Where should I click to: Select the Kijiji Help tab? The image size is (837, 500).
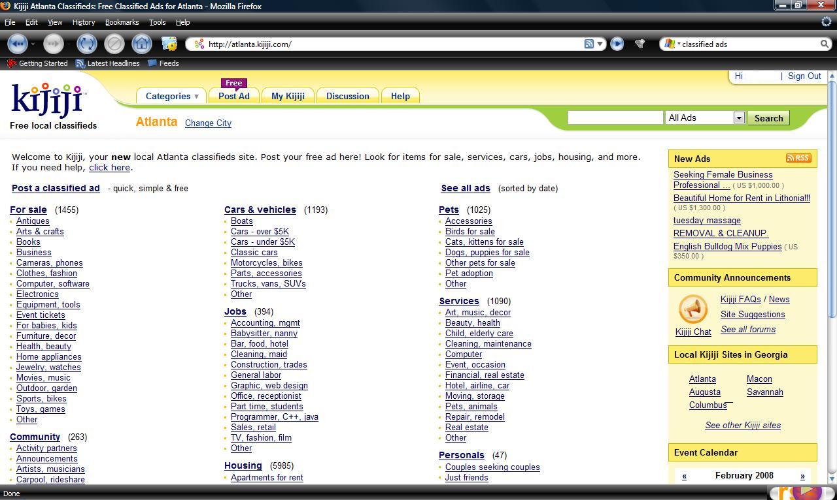pyautogui.click(x=400, y=96)
